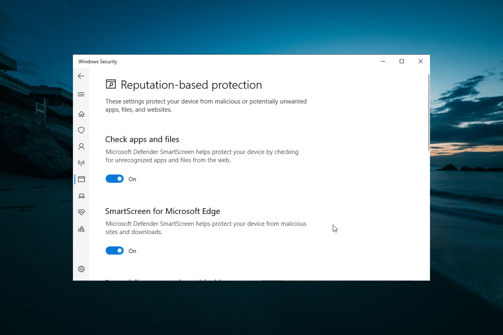Turn off SmartScreen for Microsoft Edge toggle
Image resolution: width=503 pixels, height=335 pixels.
[x=114, y=250]
